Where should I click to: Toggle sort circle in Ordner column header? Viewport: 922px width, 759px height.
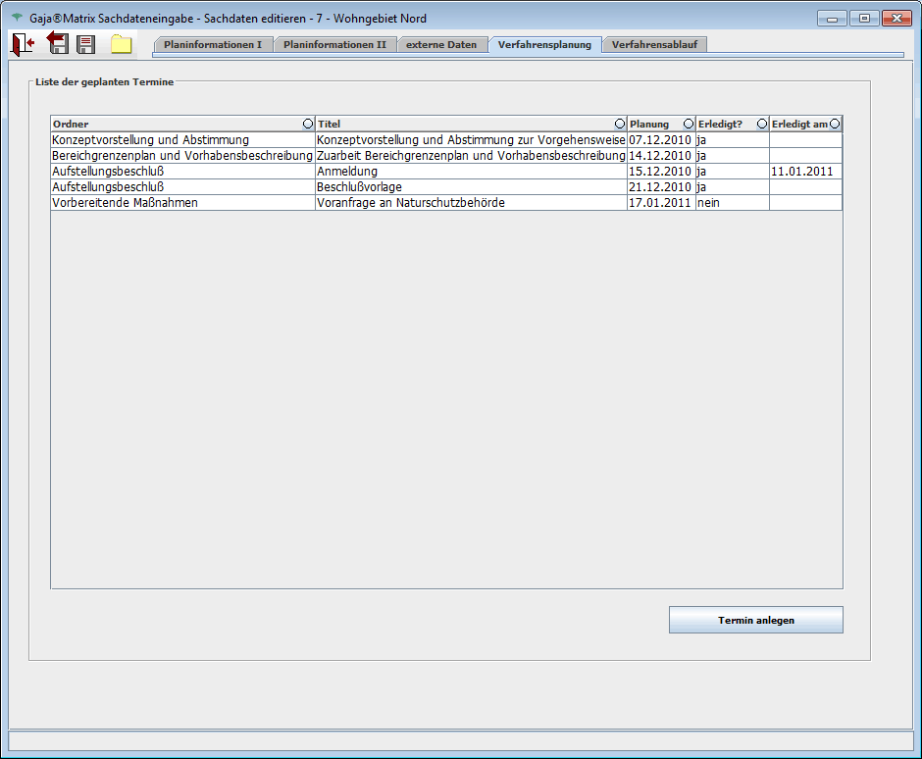click(308, 124)
